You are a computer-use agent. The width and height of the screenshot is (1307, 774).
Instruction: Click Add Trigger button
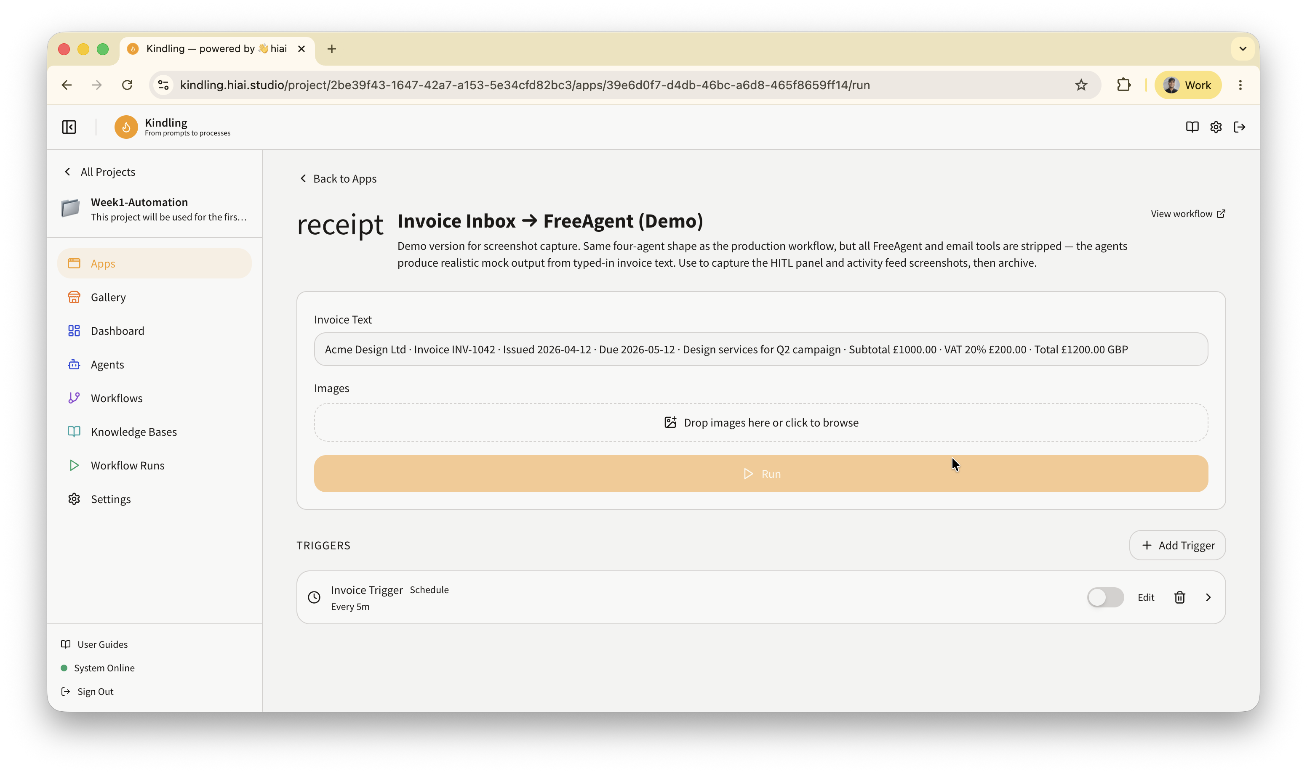tap(1177, 545)
